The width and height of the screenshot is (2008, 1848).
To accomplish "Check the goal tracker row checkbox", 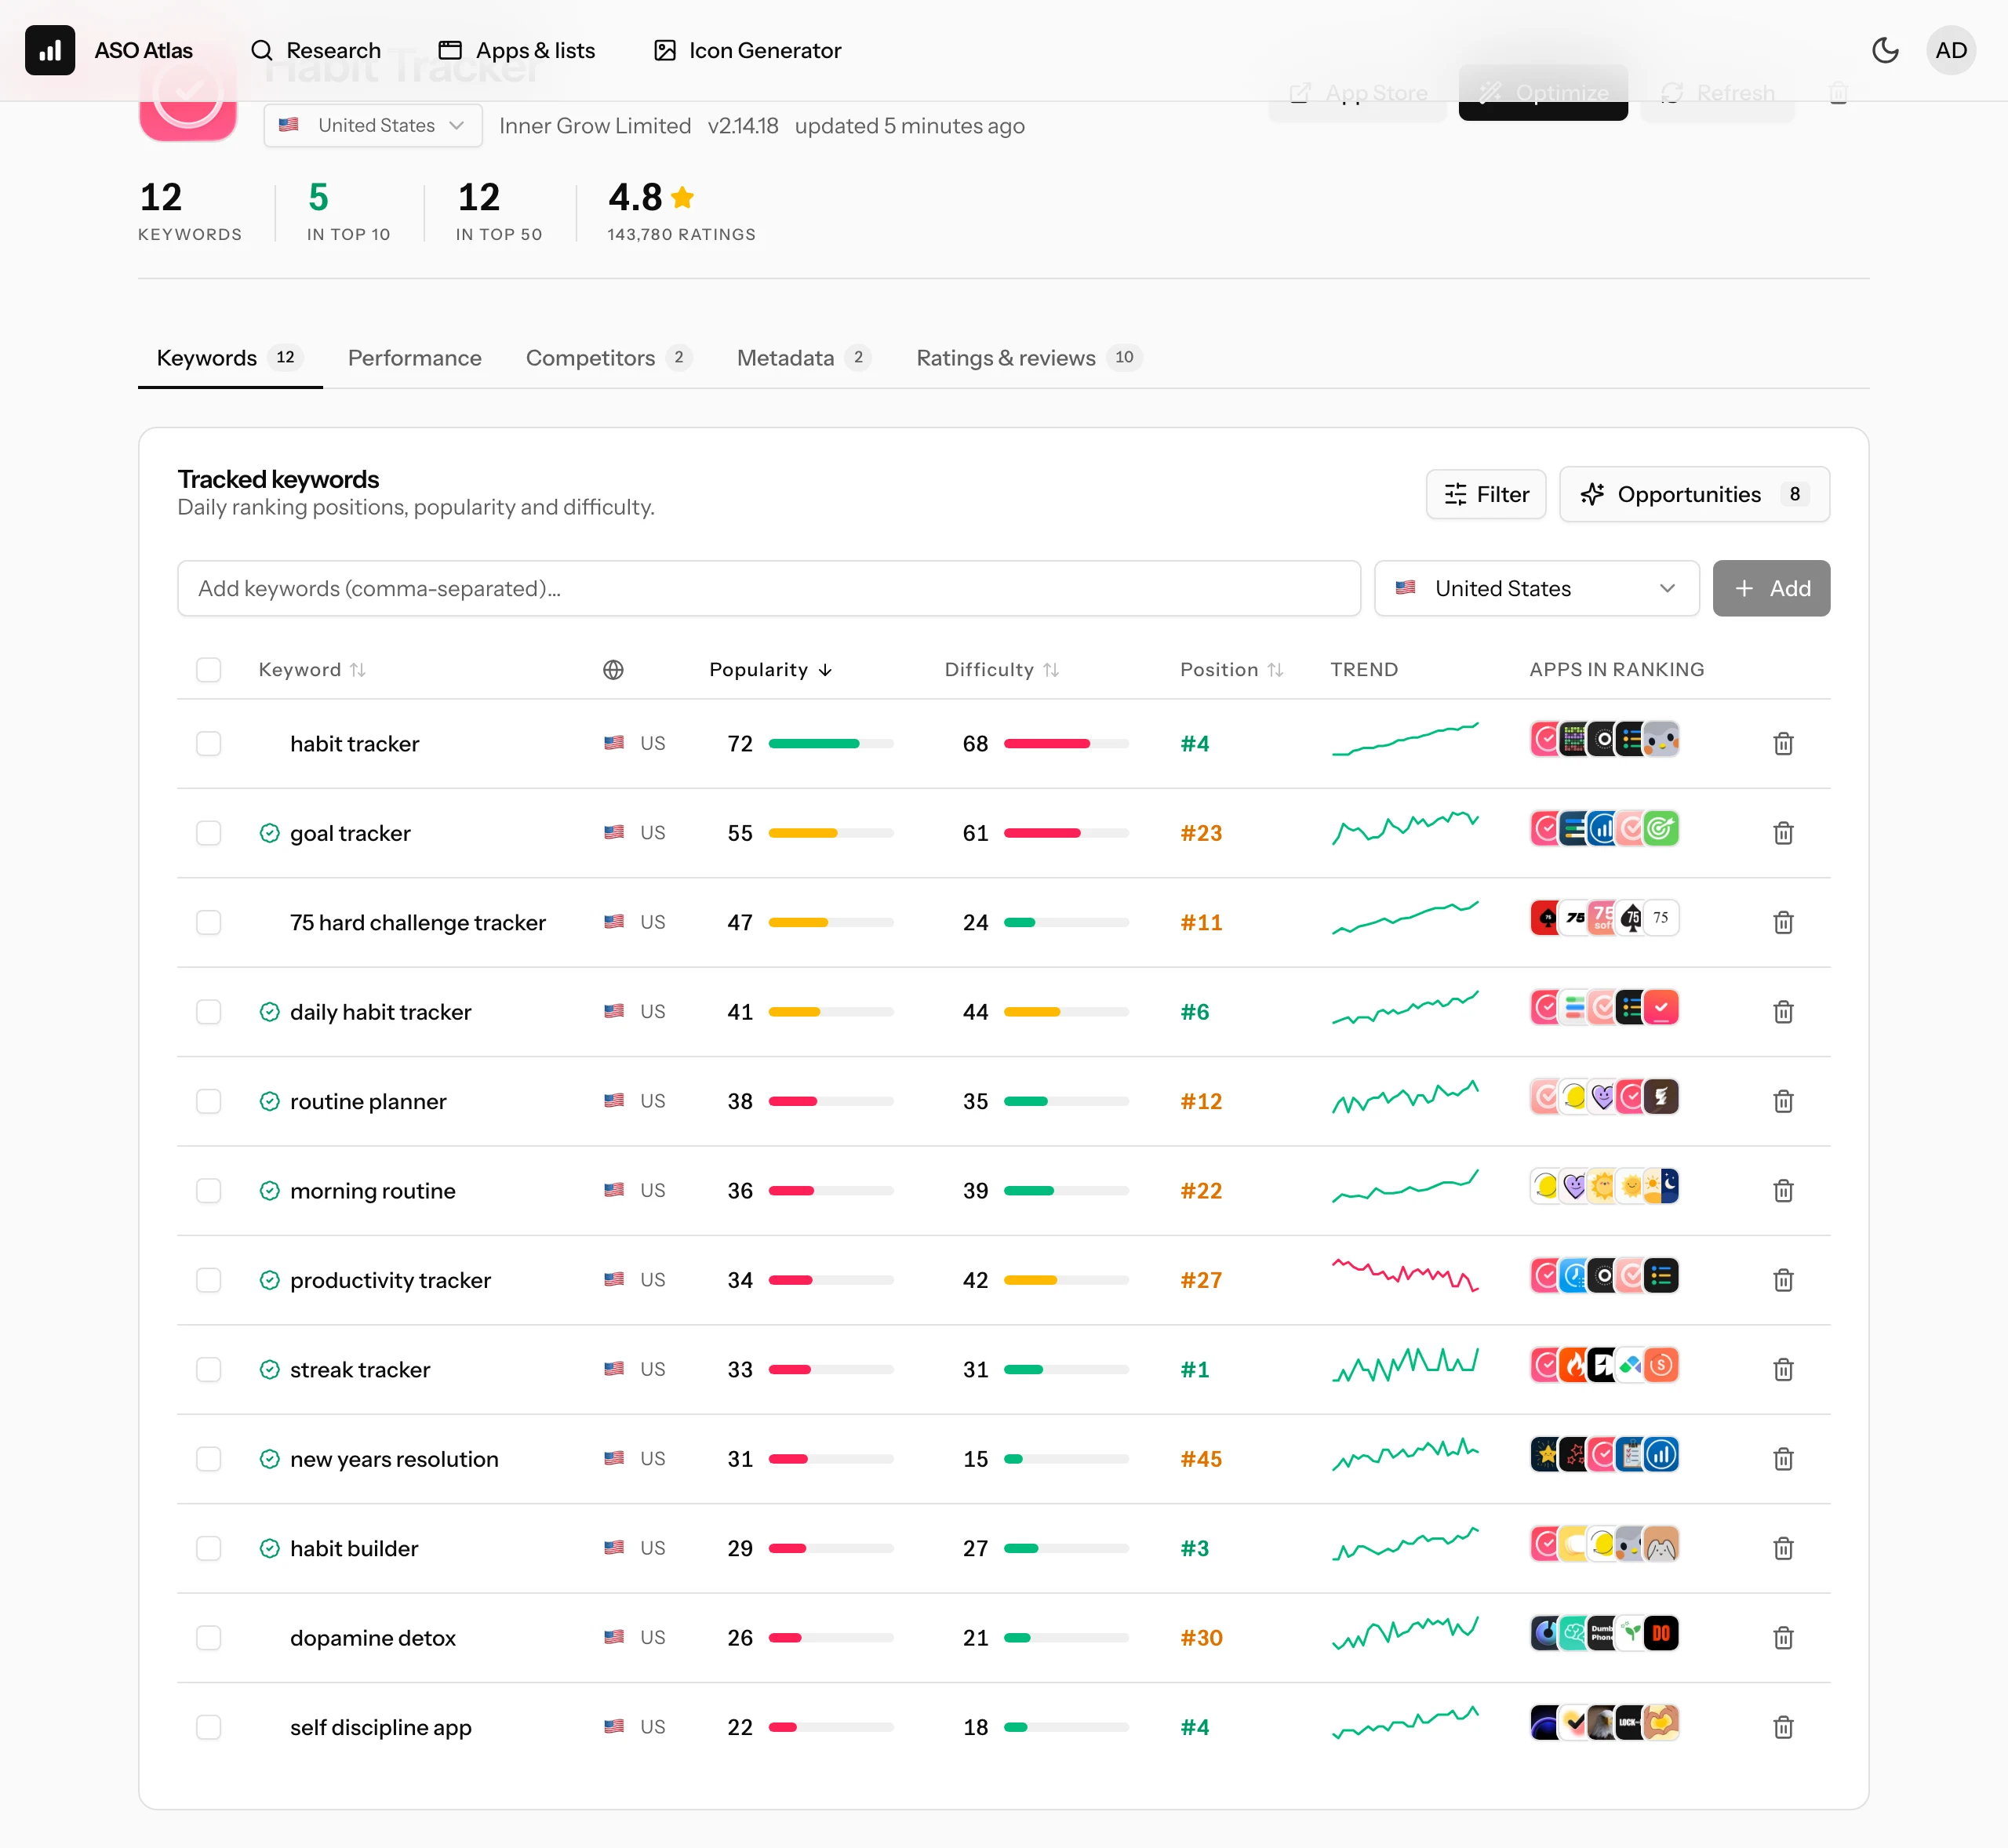I will (x=208, y=833).
